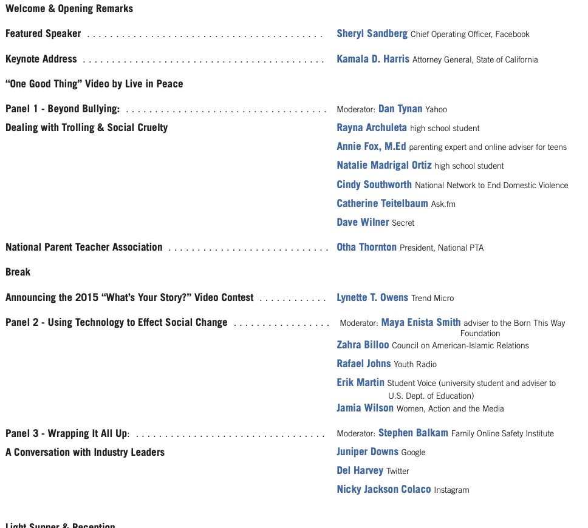Select the Kamala D. Harris name
The height and width of the screenshot is (528, 588).
373,59
